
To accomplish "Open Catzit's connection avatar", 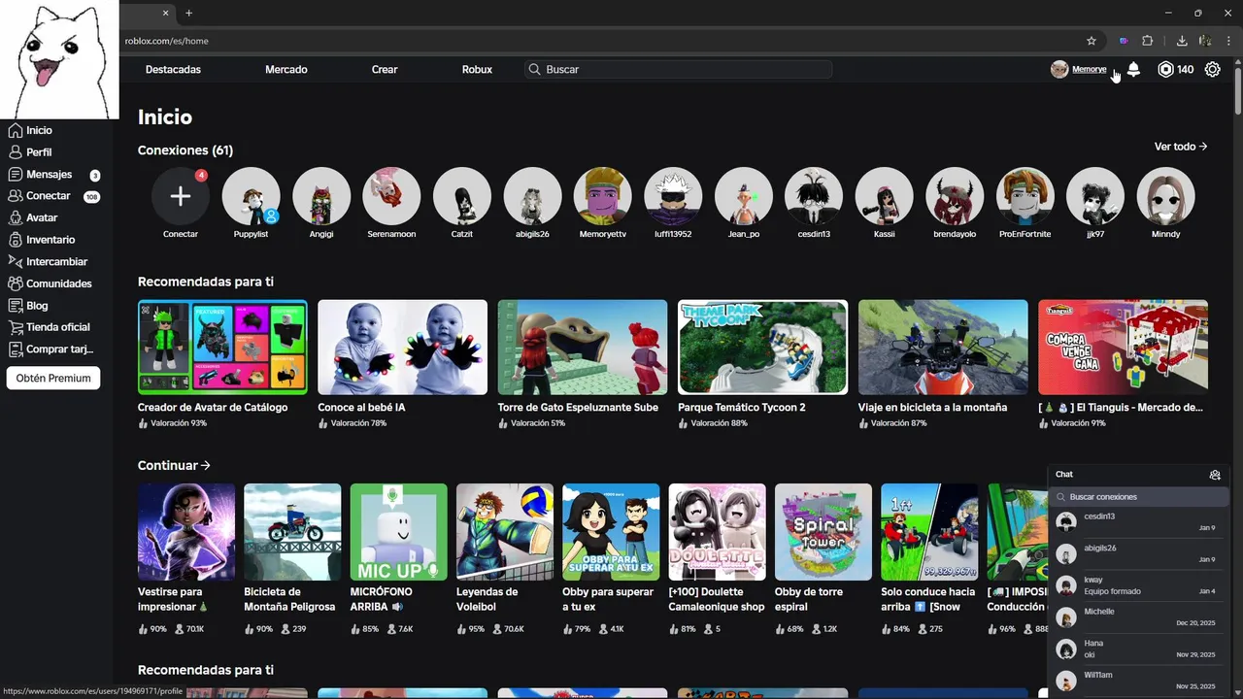I will pos(462,196).
